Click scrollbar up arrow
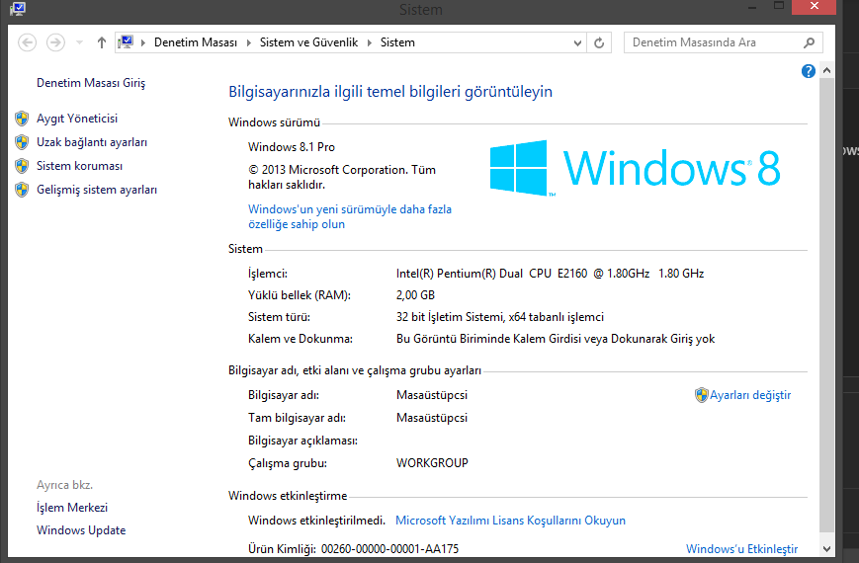Screen dimensions: 859x563 (826, 71)
